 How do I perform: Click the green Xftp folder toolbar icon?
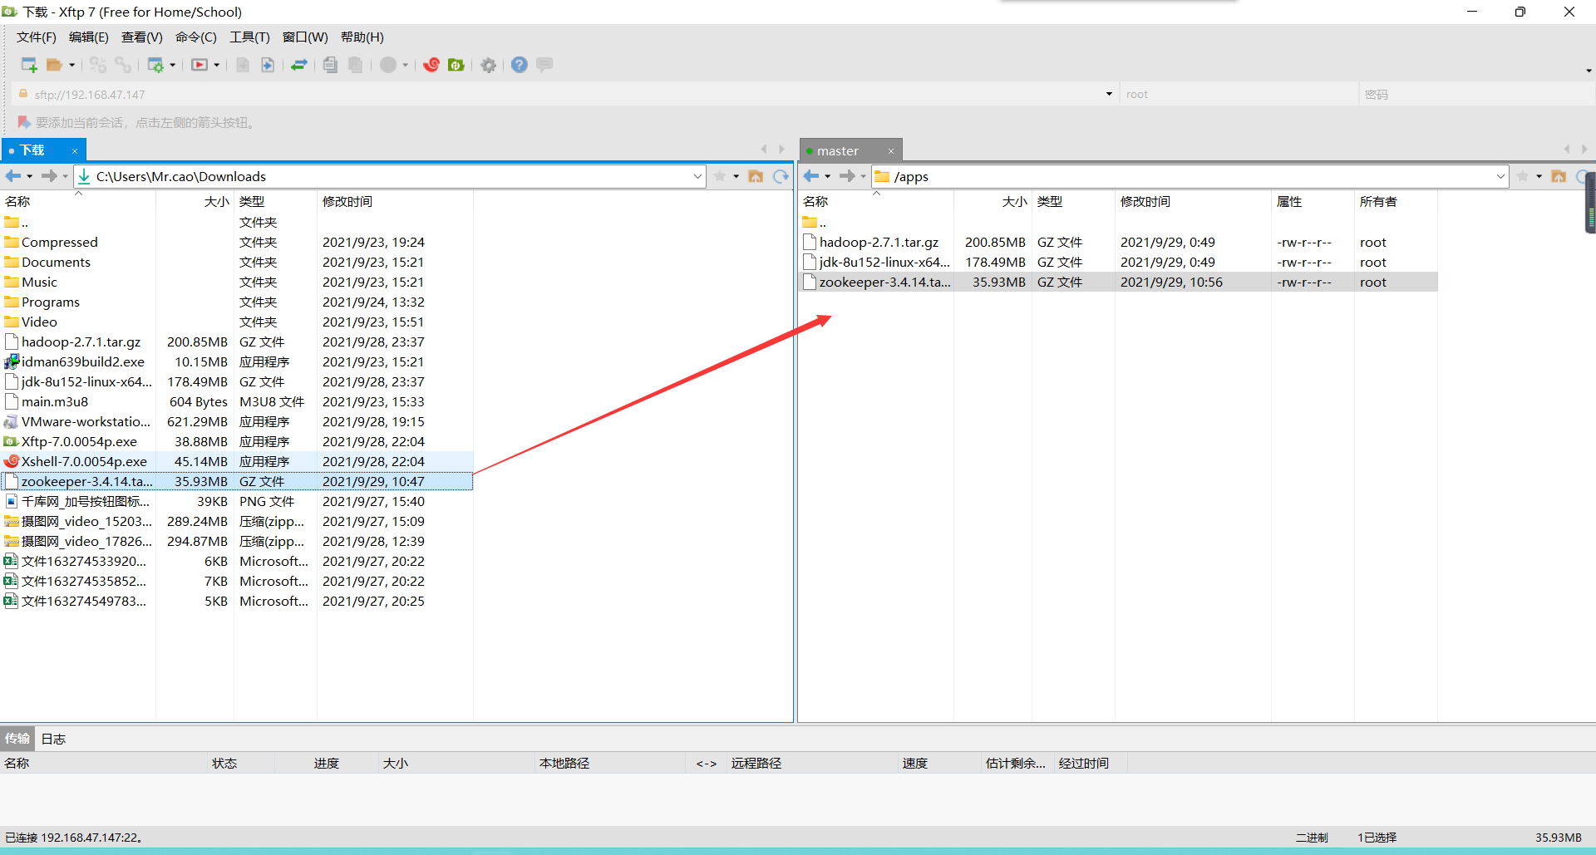coord(456,65)
